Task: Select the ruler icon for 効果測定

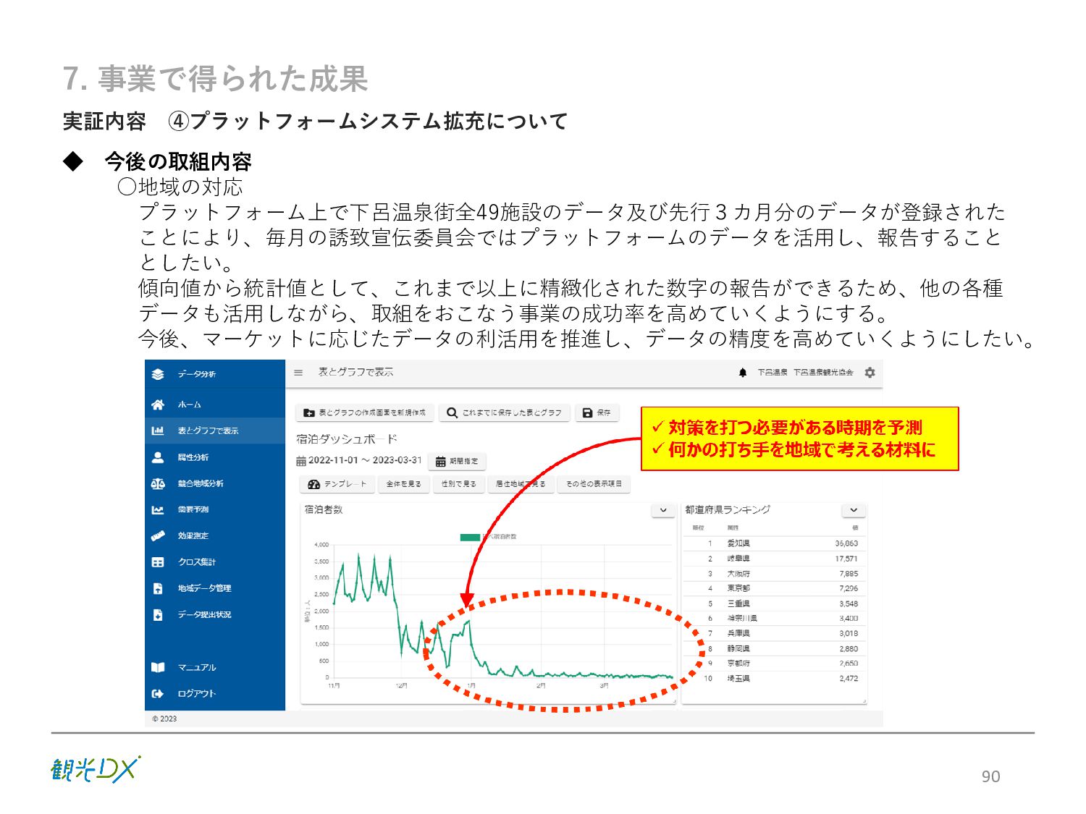Action: (x=158, y=536)
